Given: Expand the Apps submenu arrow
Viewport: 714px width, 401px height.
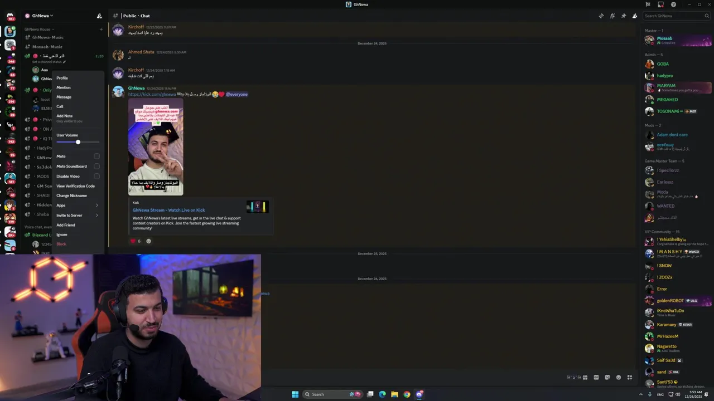Looking at the screenshot, I should 97,206.
